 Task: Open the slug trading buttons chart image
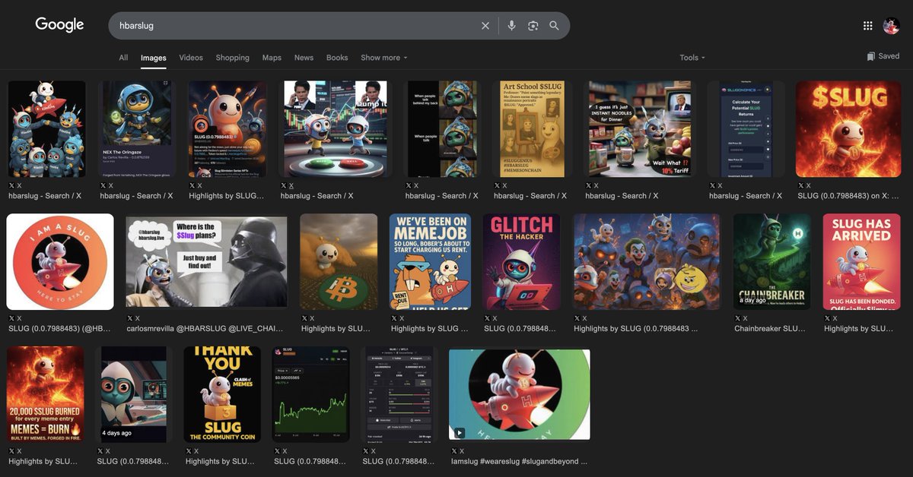point(336,129)
